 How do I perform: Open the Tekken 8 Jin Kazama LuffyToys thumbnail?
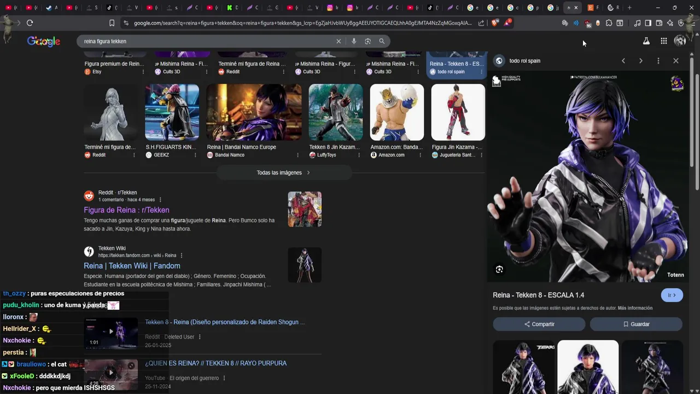[336, 112]
